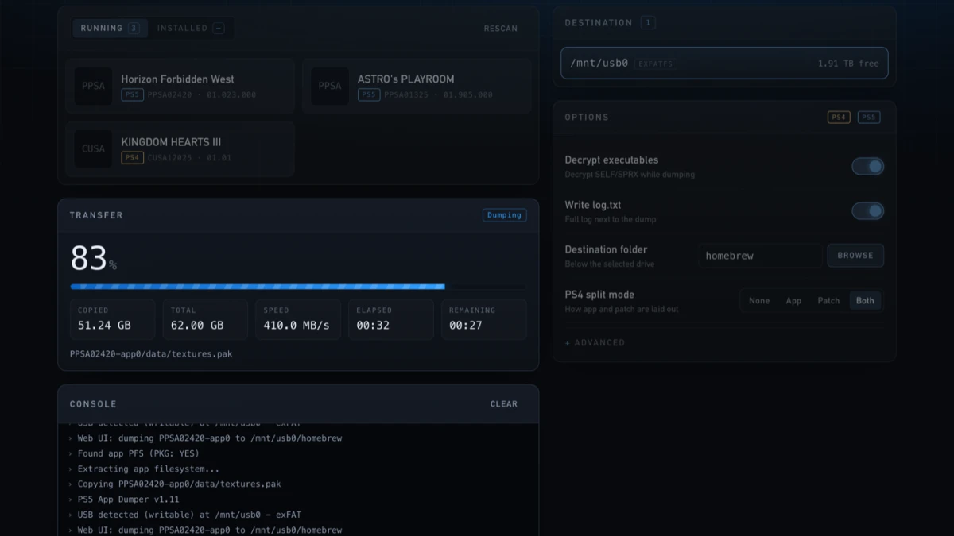Click the Copied 51.24 GB stat
The width and height of the screenshot is (954, 536).
[x=112, y=319]
